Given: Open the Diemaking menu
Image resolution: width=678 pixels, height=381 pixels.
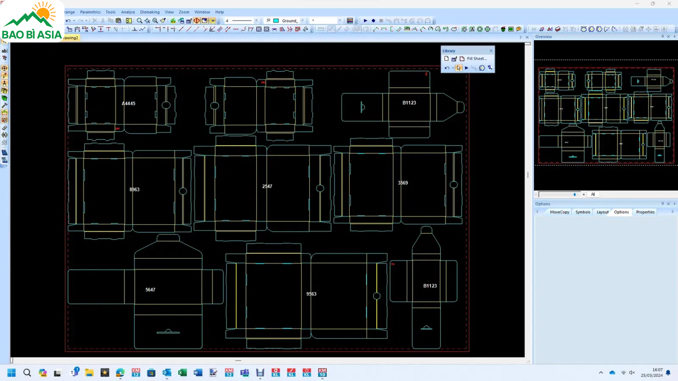Looking at the screenshot, I should (x=150, y=12).
